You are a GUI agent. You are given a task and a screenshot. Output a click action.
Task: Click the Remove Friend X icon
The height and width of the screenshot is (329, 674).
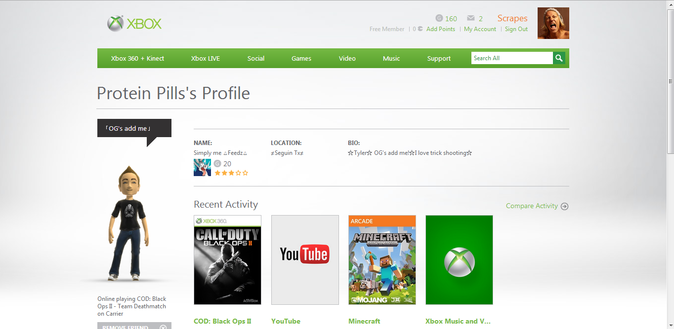click(x=163, y=327)
